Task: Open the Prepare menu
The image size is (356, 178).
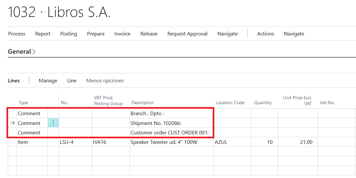Action: (95, 34)
